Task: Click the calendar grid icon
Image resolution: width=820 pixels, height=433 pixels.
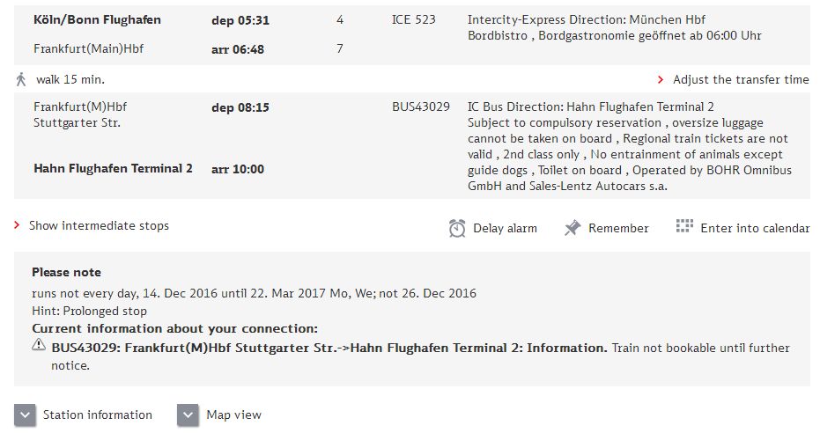Action: coord(684,225)
